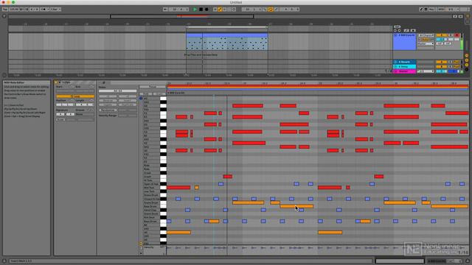Screen dimensions: 472x265
Task: Click the blue Master volume field
Action: coord(453,71)
